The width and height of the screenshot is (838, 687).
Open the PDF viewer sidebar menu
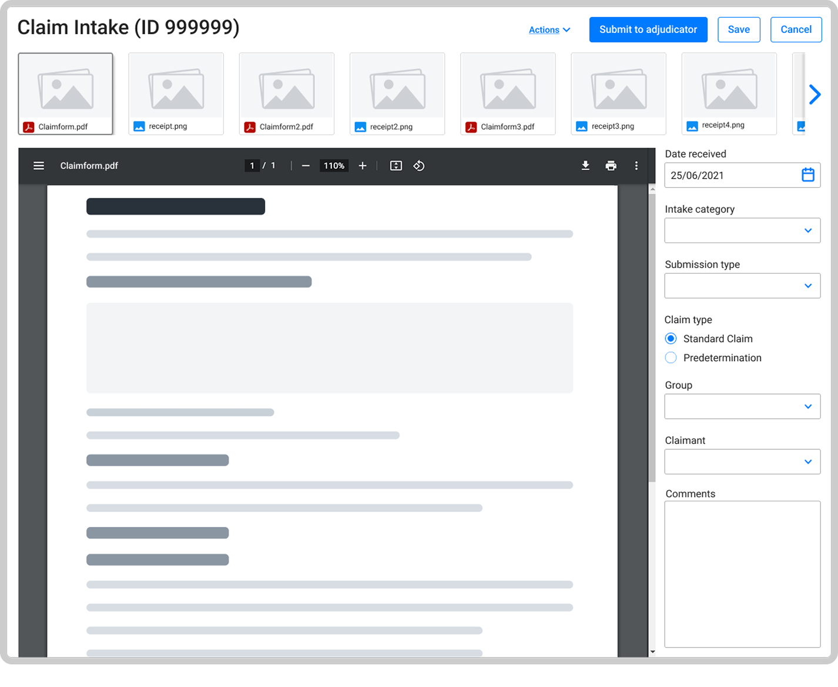pyautogui.click(x=39, y=166)
